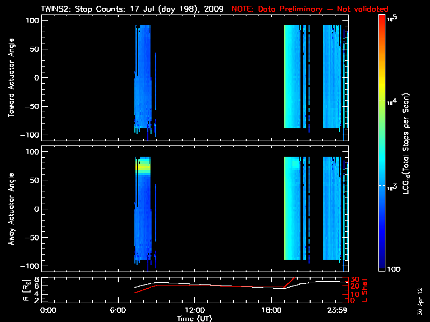
Task: Click the 10^5 label atop the colorbar
Action: (392, 18)
